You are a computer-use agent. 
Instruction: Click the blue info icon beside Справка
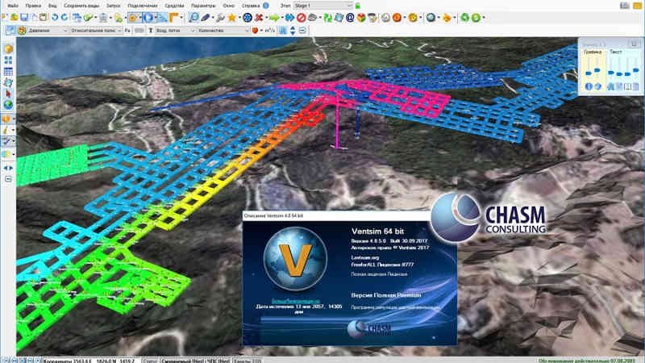click(x=266, y=6)
